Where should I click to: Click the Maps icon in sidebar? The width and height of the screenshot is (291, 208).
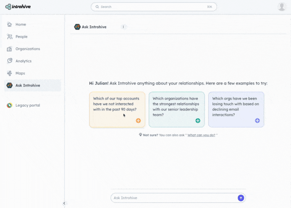coord(10,73)
